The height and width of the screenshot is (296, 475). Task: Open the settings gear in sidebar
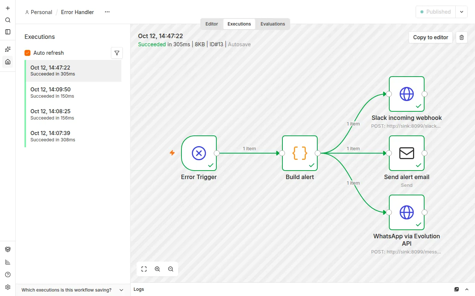(8, 287)
